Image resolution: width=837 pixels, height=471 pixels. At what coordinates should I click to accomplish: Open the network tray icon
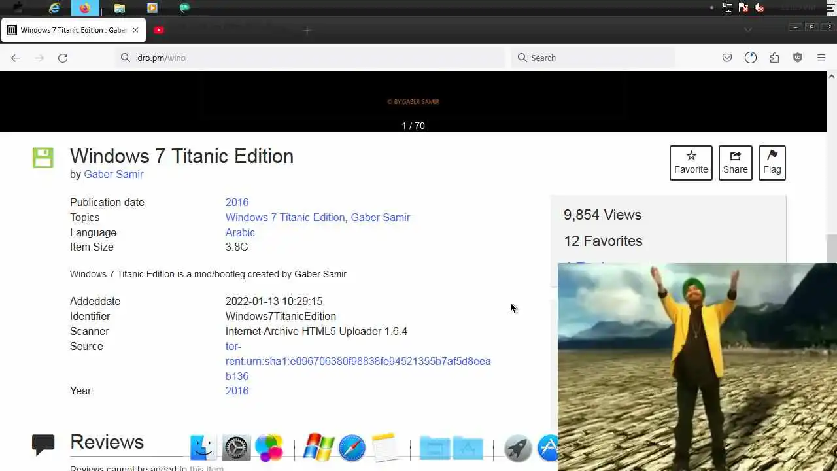point(728,8)
